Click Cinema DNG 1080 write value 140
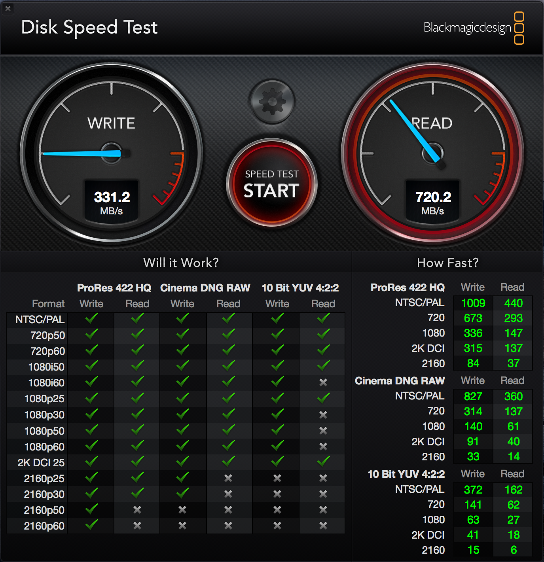 tap(473, 426)
